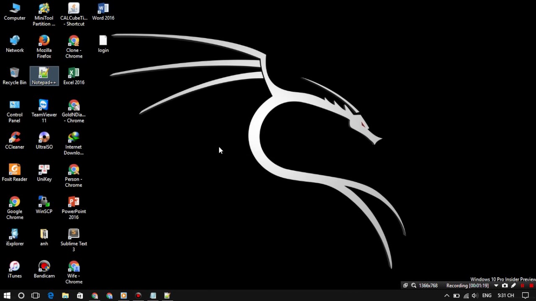The image size is (536, 301).
Task: Take a screenshot with the camera icon
Action: pos(505,286)
